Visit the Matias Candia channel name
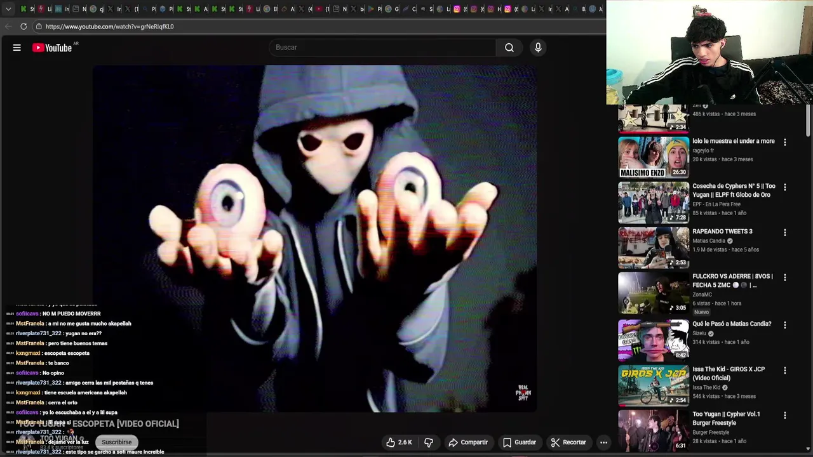The width and height of the screenshot is (813, 457). tap(709, 241)
